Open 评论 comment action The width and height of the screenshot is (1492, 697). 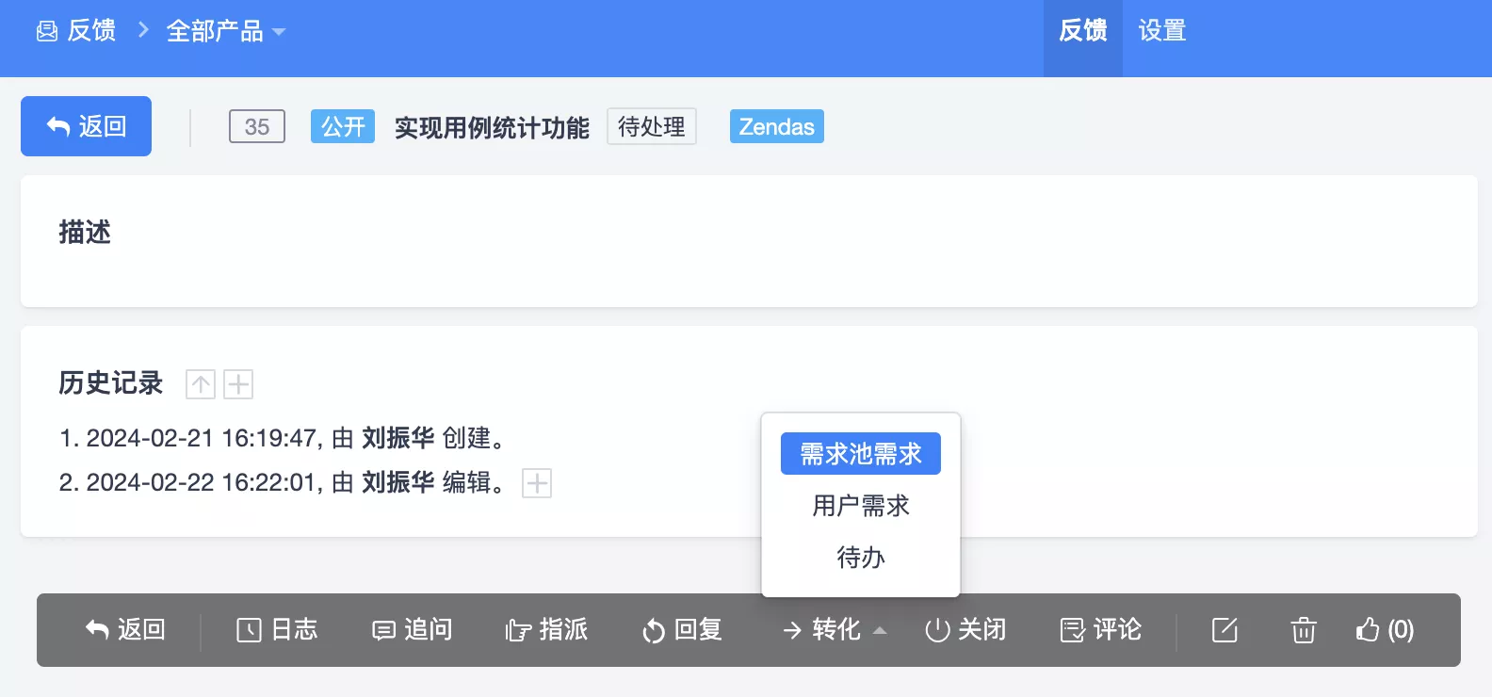1100,630
